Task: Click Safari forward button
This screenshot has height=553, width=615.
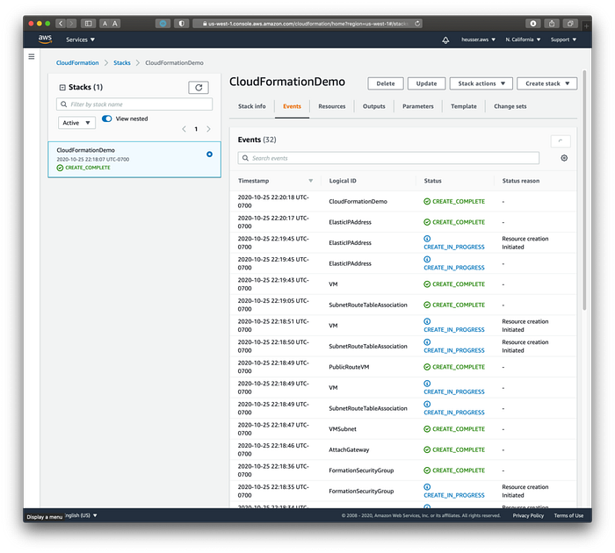Action: (71, 24)
